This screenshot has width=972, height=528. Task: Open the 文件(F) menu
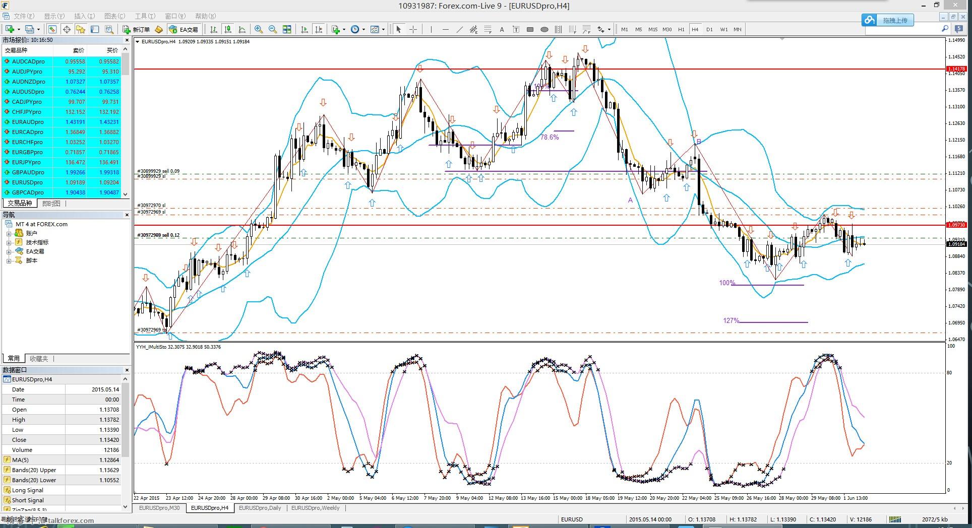pos(24,16)
